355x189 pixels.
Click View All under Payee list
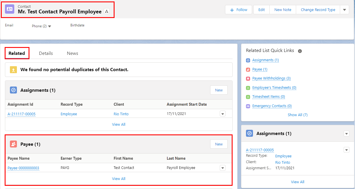[119, 179]
